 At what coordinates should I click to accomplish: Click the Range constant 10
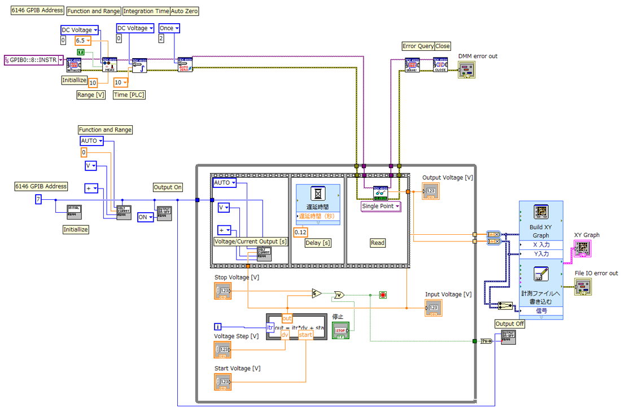point(93,83)
